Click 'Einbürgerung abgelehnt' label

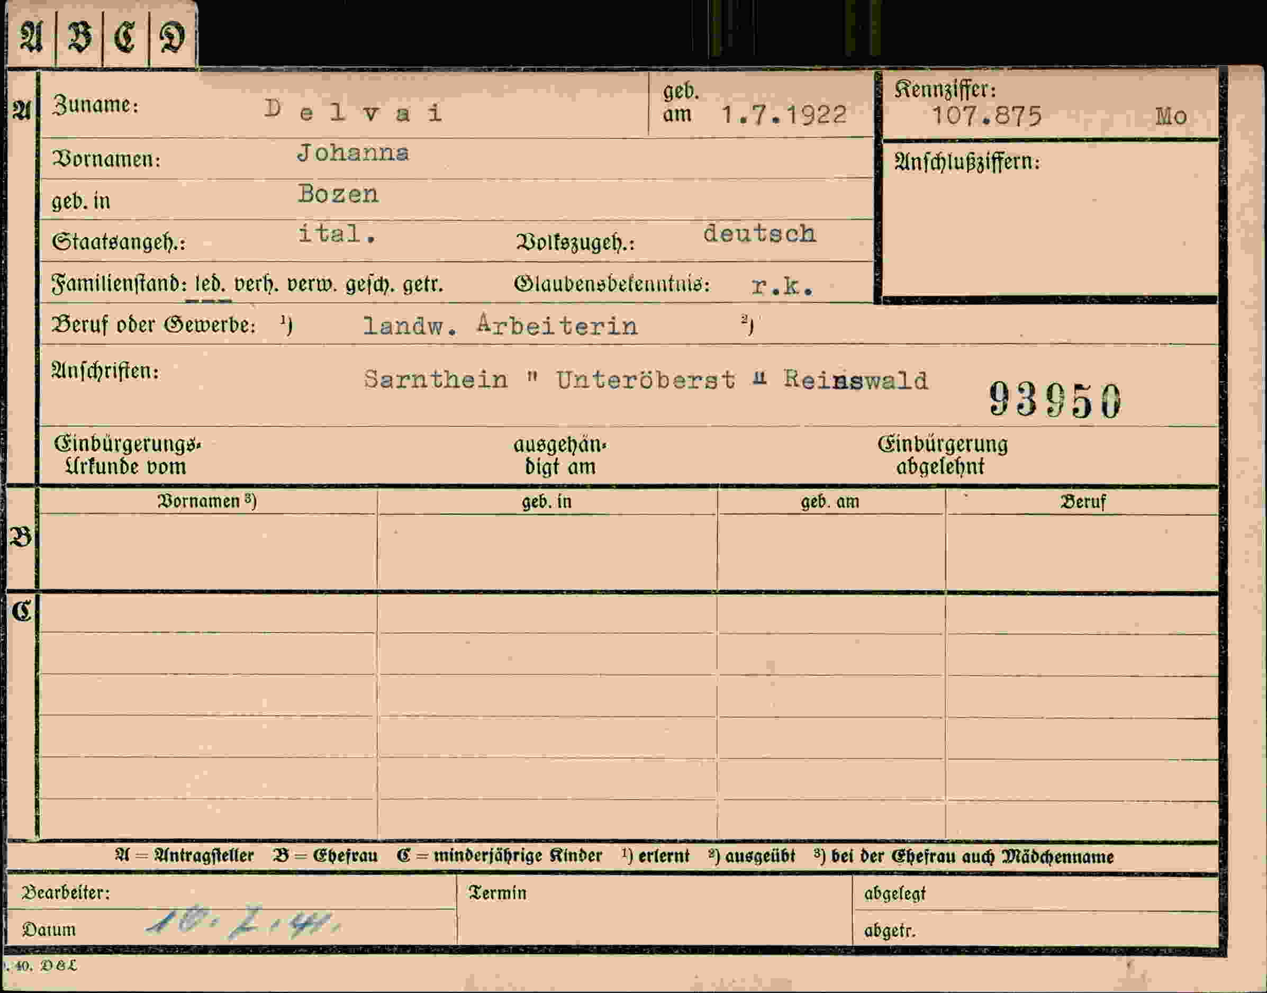[x=942, y=455]
